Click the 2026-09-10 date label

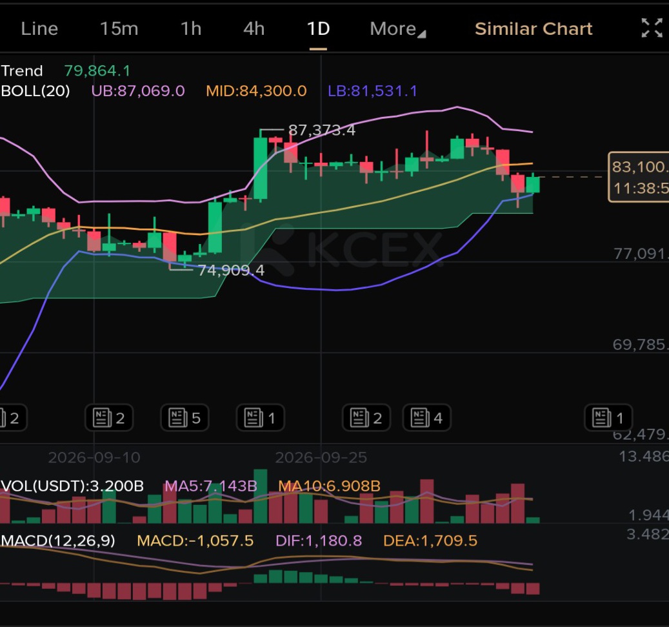point(94,457)
